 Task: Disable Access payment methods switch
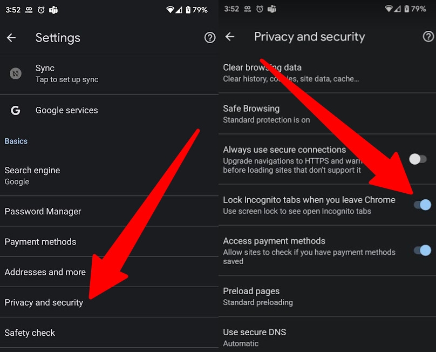pos(422,250)
